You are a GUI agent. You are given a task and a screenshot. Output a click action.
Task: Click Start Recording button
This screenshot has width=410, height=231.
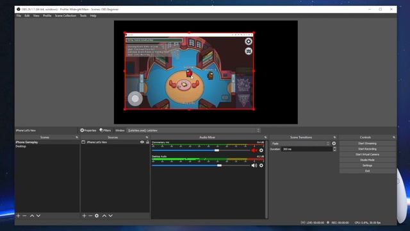367,149
